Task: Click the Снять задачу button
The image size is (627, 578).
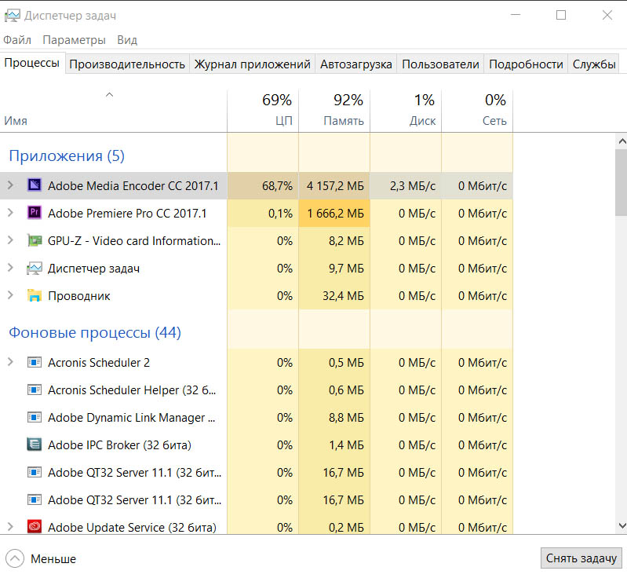Action: pyautogui.click(x=581, y=558)
